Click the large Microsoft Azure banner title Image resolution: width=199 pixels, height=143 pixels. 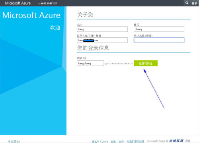click(31, 15)
